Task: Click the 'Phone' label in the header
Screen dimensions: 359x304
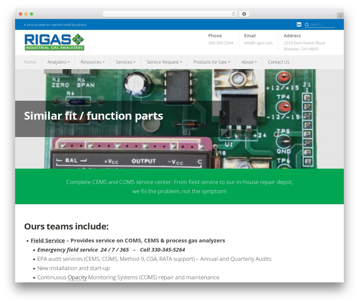Action: tap(215, 36)
